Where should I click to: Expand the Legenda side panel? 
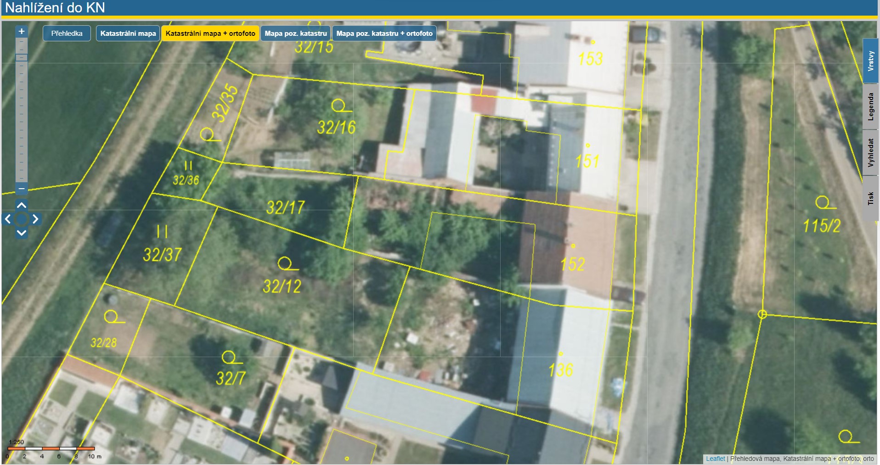pos(870,106)
